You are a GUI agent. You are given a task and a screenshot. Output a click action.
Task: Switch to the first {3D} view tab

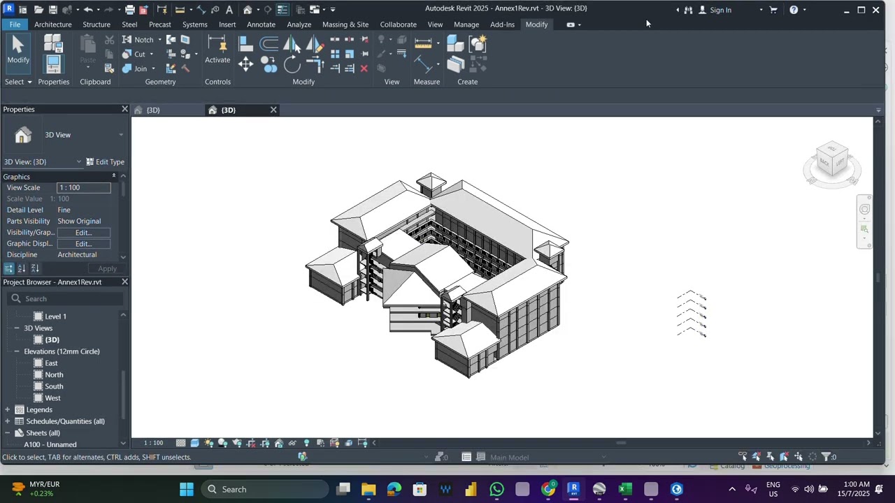click(x=153, y=110)
